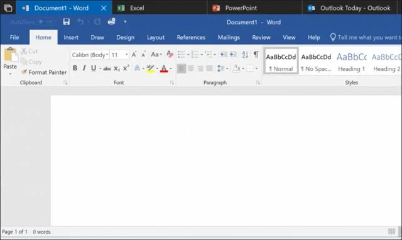Toggle the AutoSave switch
This screenshot has width=402, height=240.
coord(46,22)
